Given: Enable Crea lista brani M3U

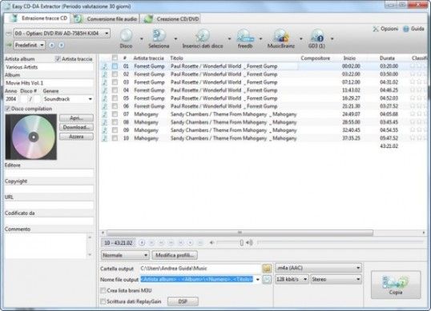Looking at the screenshot, I should (103, 290).
